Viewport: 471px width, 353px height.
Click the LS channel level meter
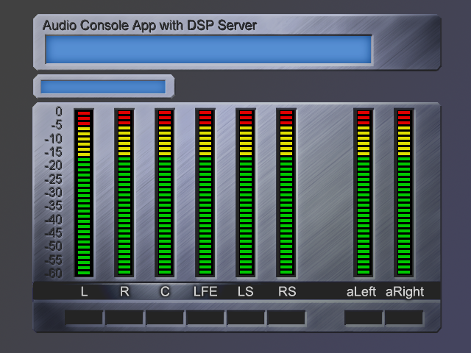(x=246, y=193)
